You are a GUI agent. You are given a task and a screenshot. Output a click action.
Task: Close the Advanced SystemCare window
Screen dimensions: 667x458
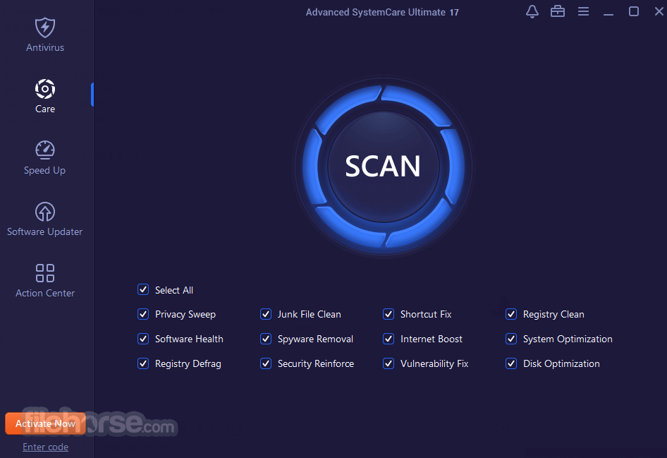(659, 11)
